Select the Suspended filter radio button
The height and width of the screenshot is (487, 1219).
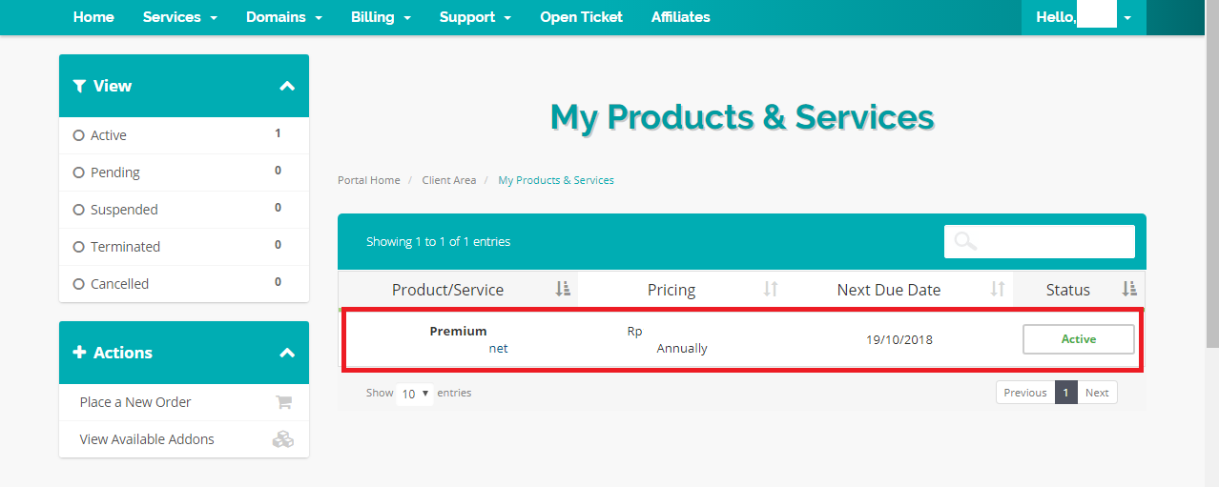(x=79, y=210)
